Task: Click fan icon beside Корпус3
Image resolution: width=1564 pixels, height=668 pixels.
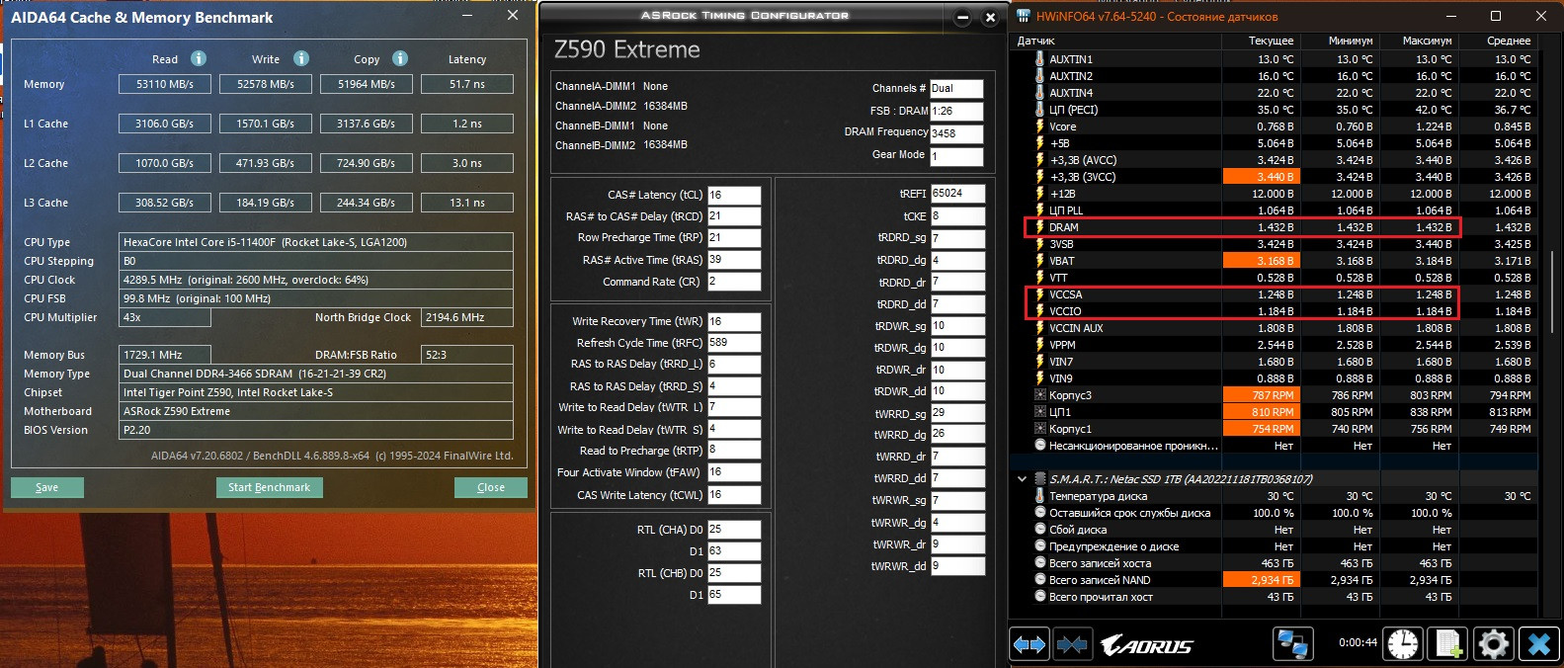Action: coord(1039,395)
